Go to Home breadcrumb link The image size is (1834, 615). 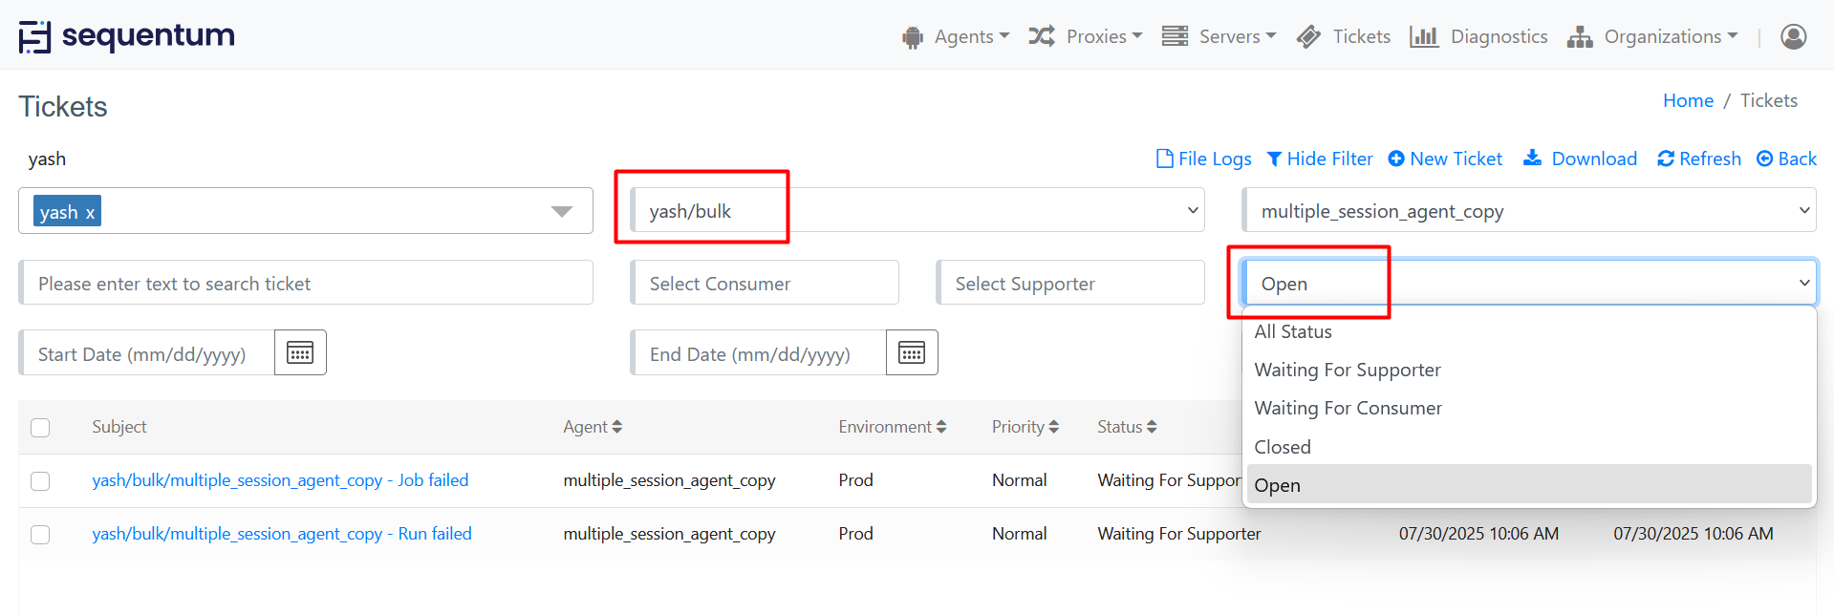pos(1688,100)
